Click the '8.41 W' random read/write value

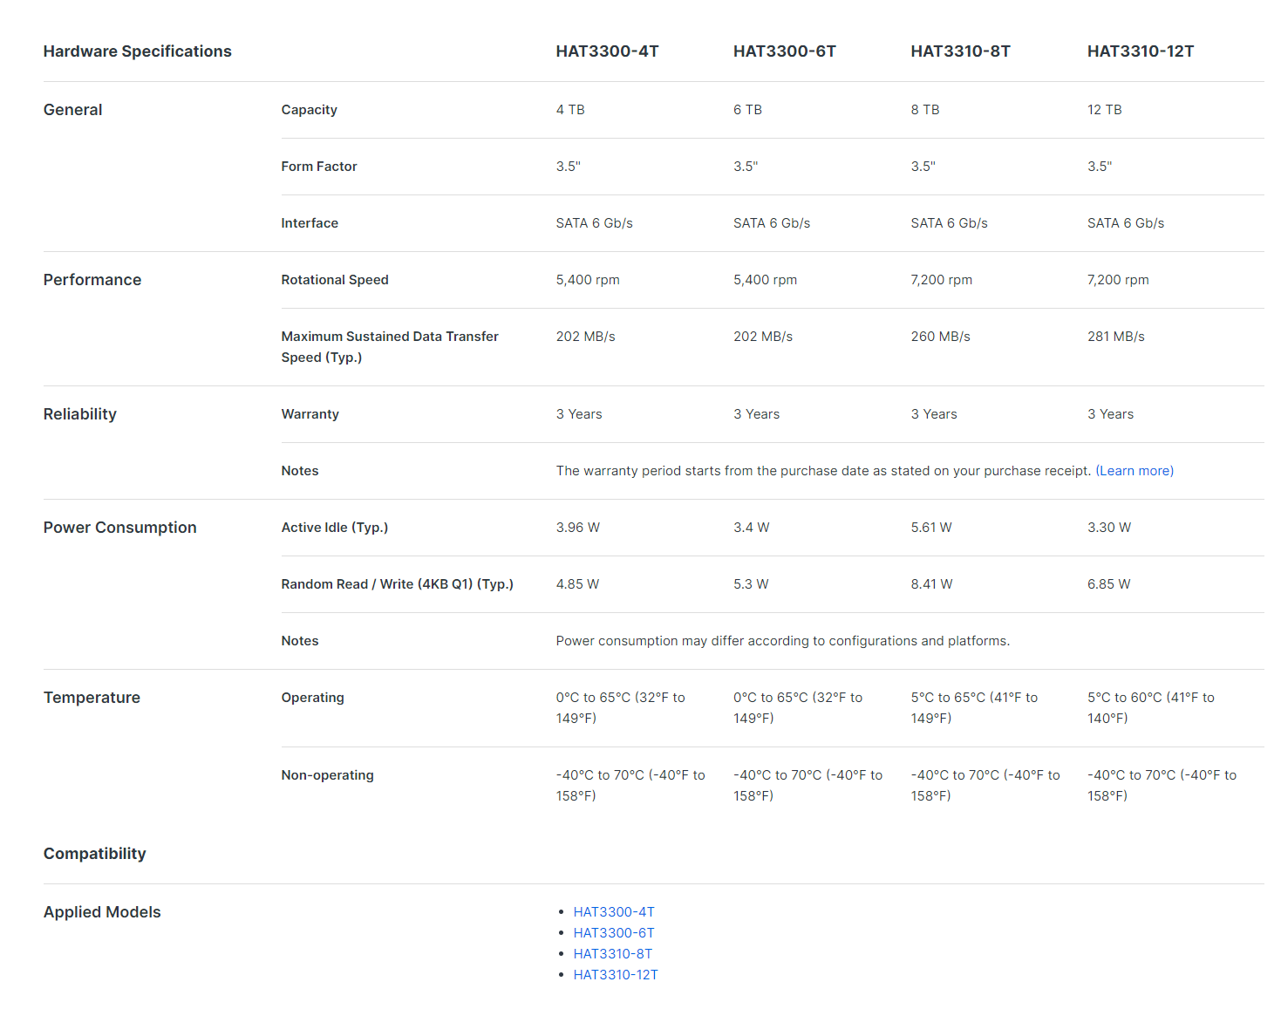932,584
